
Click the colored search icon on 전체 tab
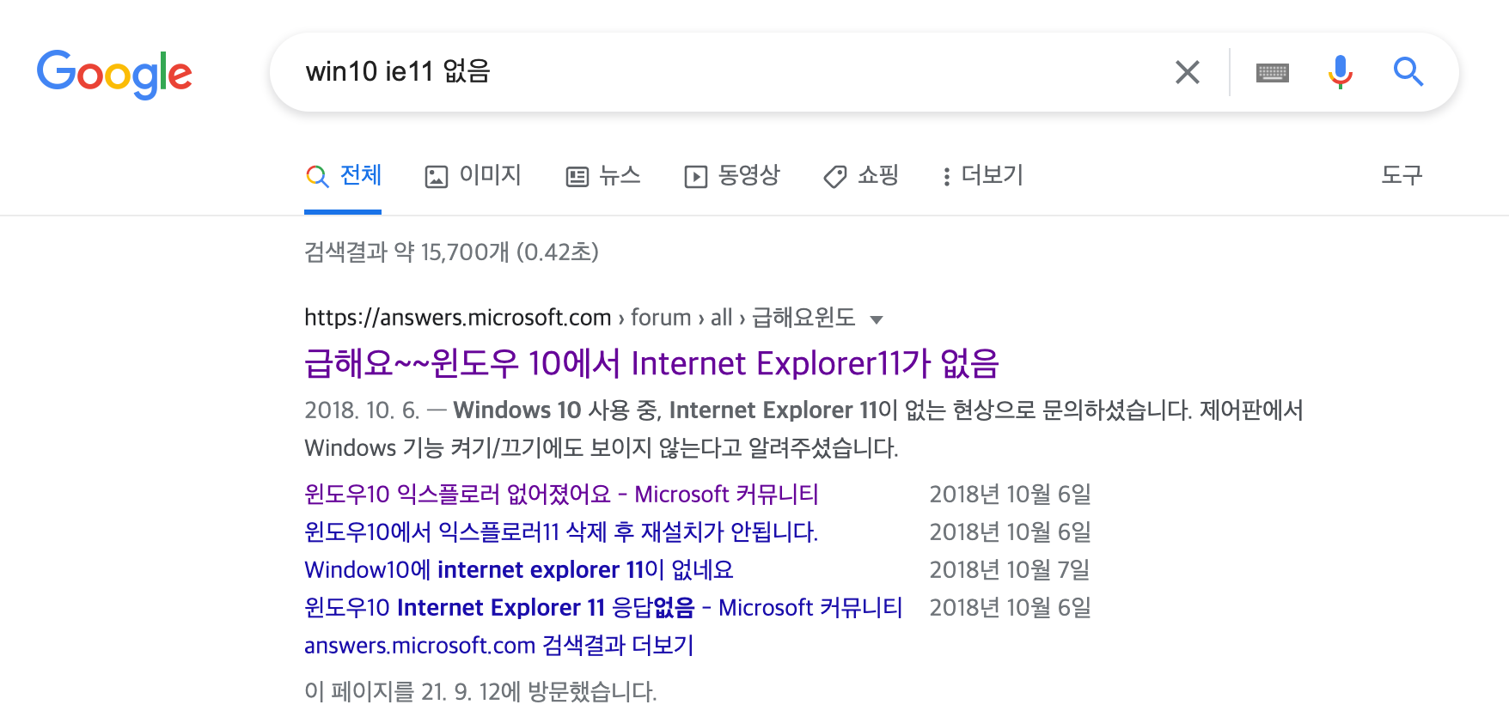point(317,177)
